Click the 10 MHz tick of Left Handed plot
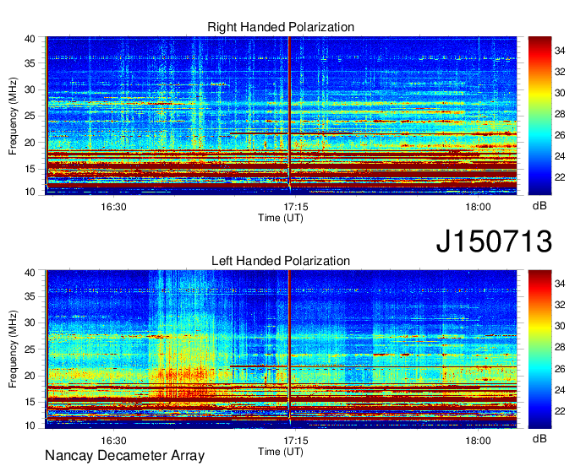 [30, 425]
